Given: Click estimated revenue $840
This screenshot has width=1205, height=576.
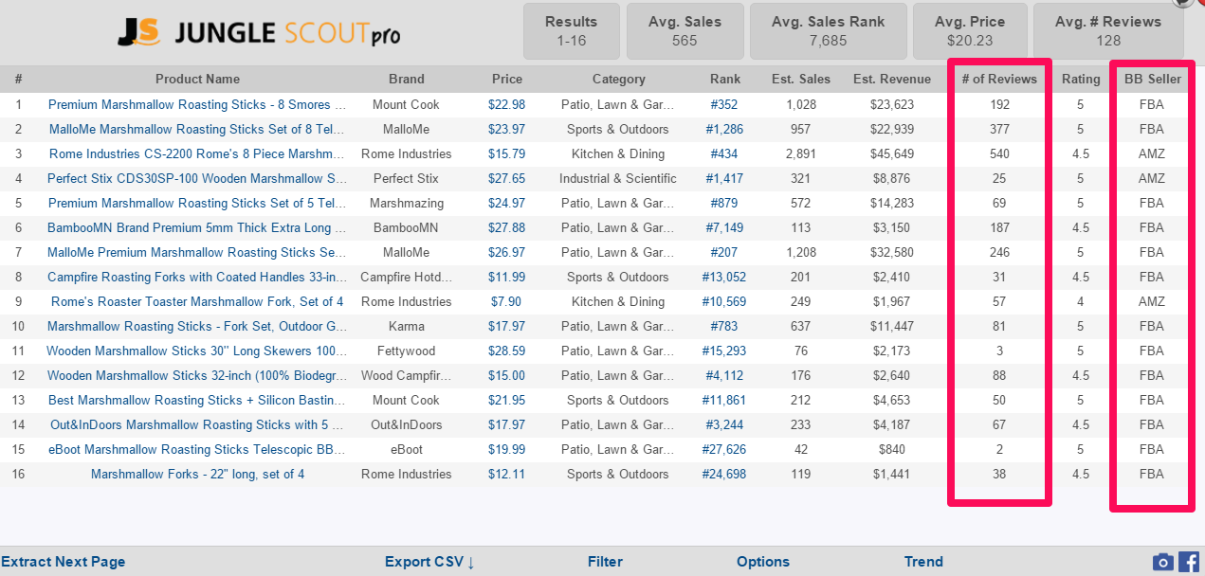Looking at the screenshot, I should point(892,449).
